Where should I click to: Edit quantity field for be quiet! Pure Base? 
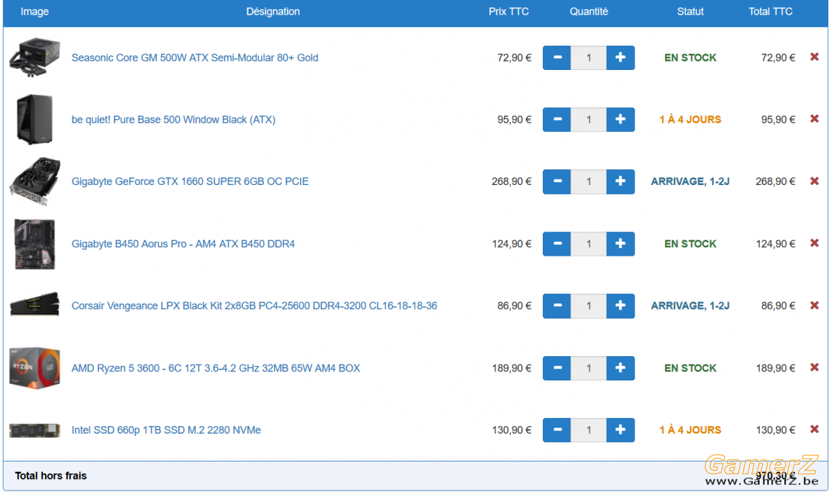point(589,119)
